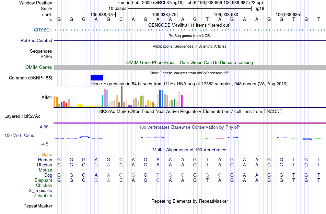Open the OMIM Genes track label
This screenshot has height=214, width=326.
click(x=39, y=67)
